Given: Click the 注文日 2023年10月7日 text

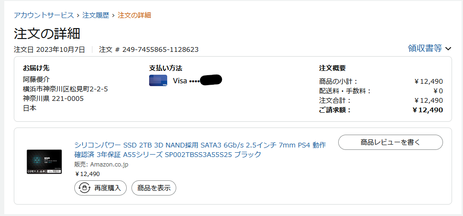Looking at the screenshot, I should pyautogui.click(x=50, y=49).
